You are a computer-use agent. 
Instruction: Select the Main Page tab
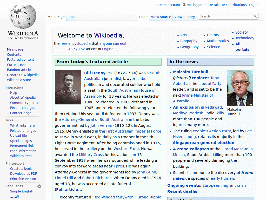coord(56,17)
